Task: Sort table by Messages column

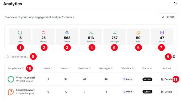Action: pos(106,68)
